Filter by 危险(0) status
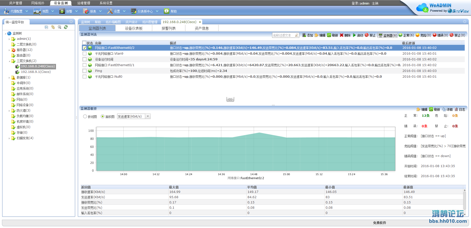This screenshot has height=228, width=471. 423,35
